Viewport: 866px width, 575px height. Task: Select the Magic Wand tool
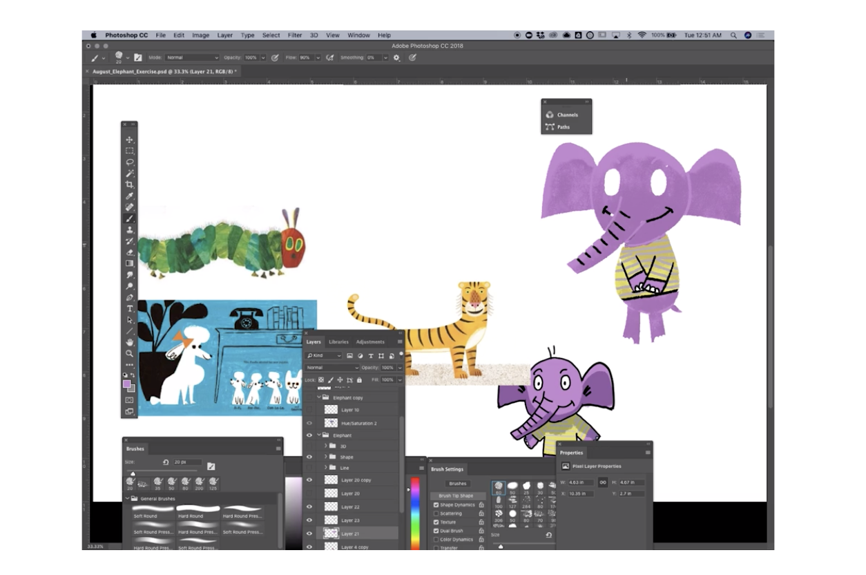(129, 173)
